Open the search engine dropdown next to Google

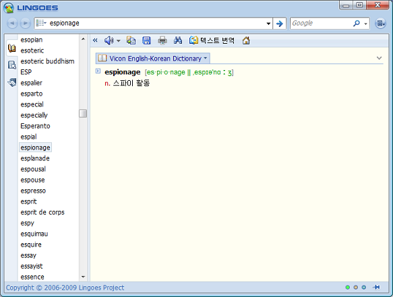(365, 24)
